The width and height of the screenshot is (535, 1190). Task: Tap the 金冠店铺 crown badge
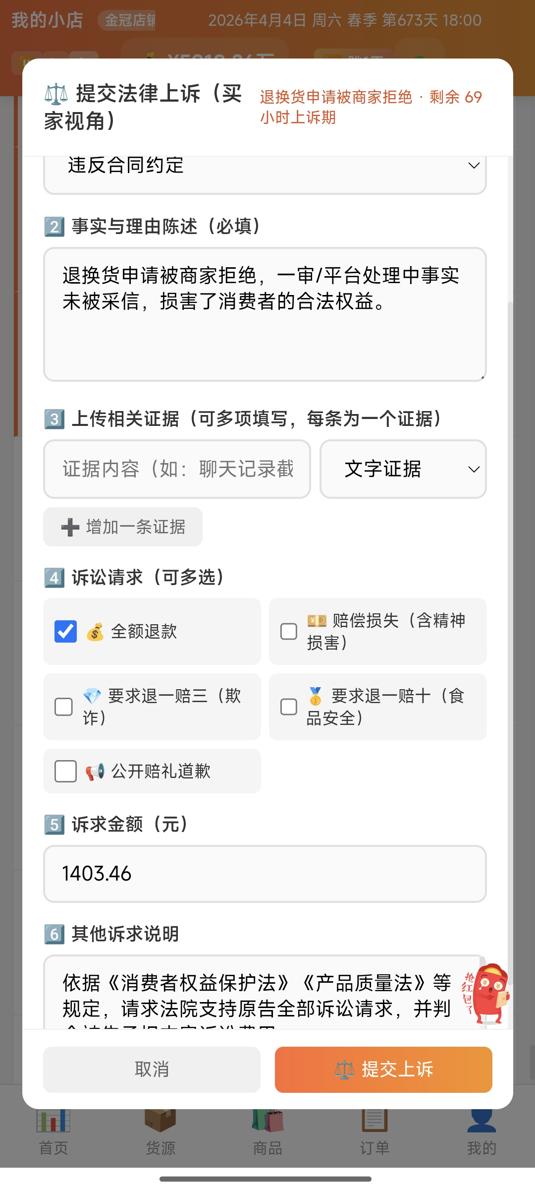pos(127,20)
